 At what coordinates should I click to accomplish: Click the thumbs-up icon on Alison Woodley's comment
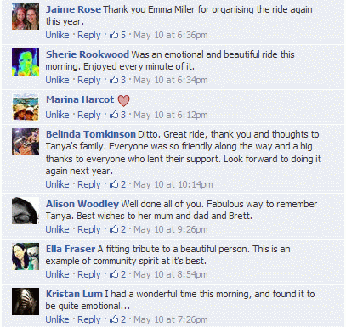[x=114, y=229]
